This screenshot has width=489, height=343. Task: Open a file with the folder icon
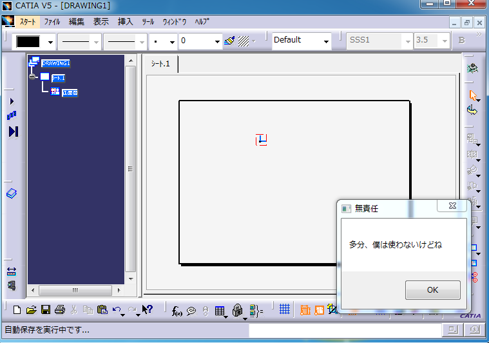pyautogui.click(x=31, y=309)
